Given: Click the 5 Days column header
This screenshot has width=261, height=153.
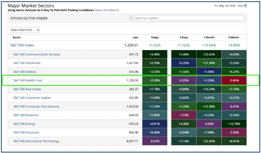Looking at the screenshot, I should coord(184,37).
